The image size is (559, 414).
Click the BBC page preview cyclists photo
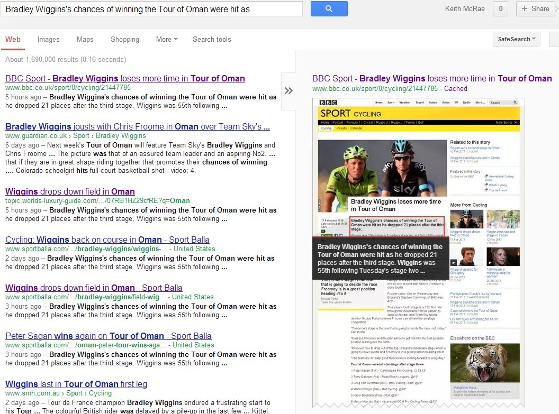(x=382, y=168)
